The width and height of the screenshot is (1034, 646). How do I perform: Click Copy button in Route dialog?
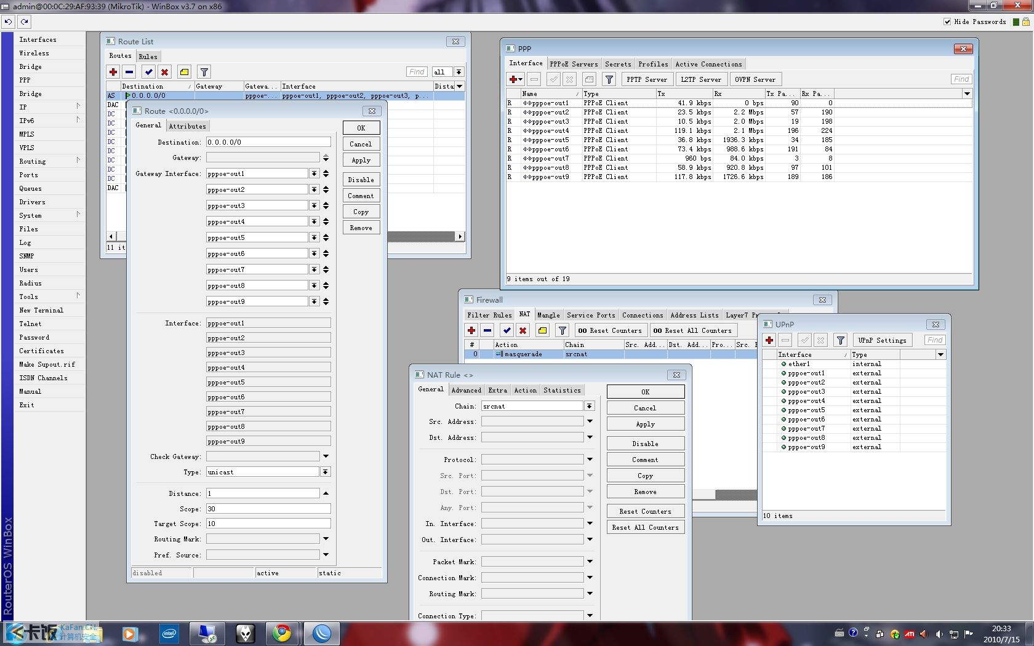tap(361, 212)
